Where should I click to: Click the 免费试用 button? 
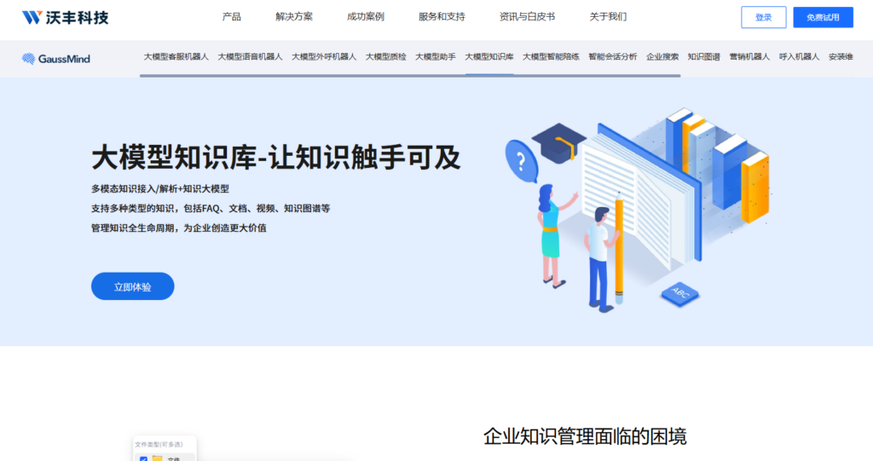click(823, 17)
